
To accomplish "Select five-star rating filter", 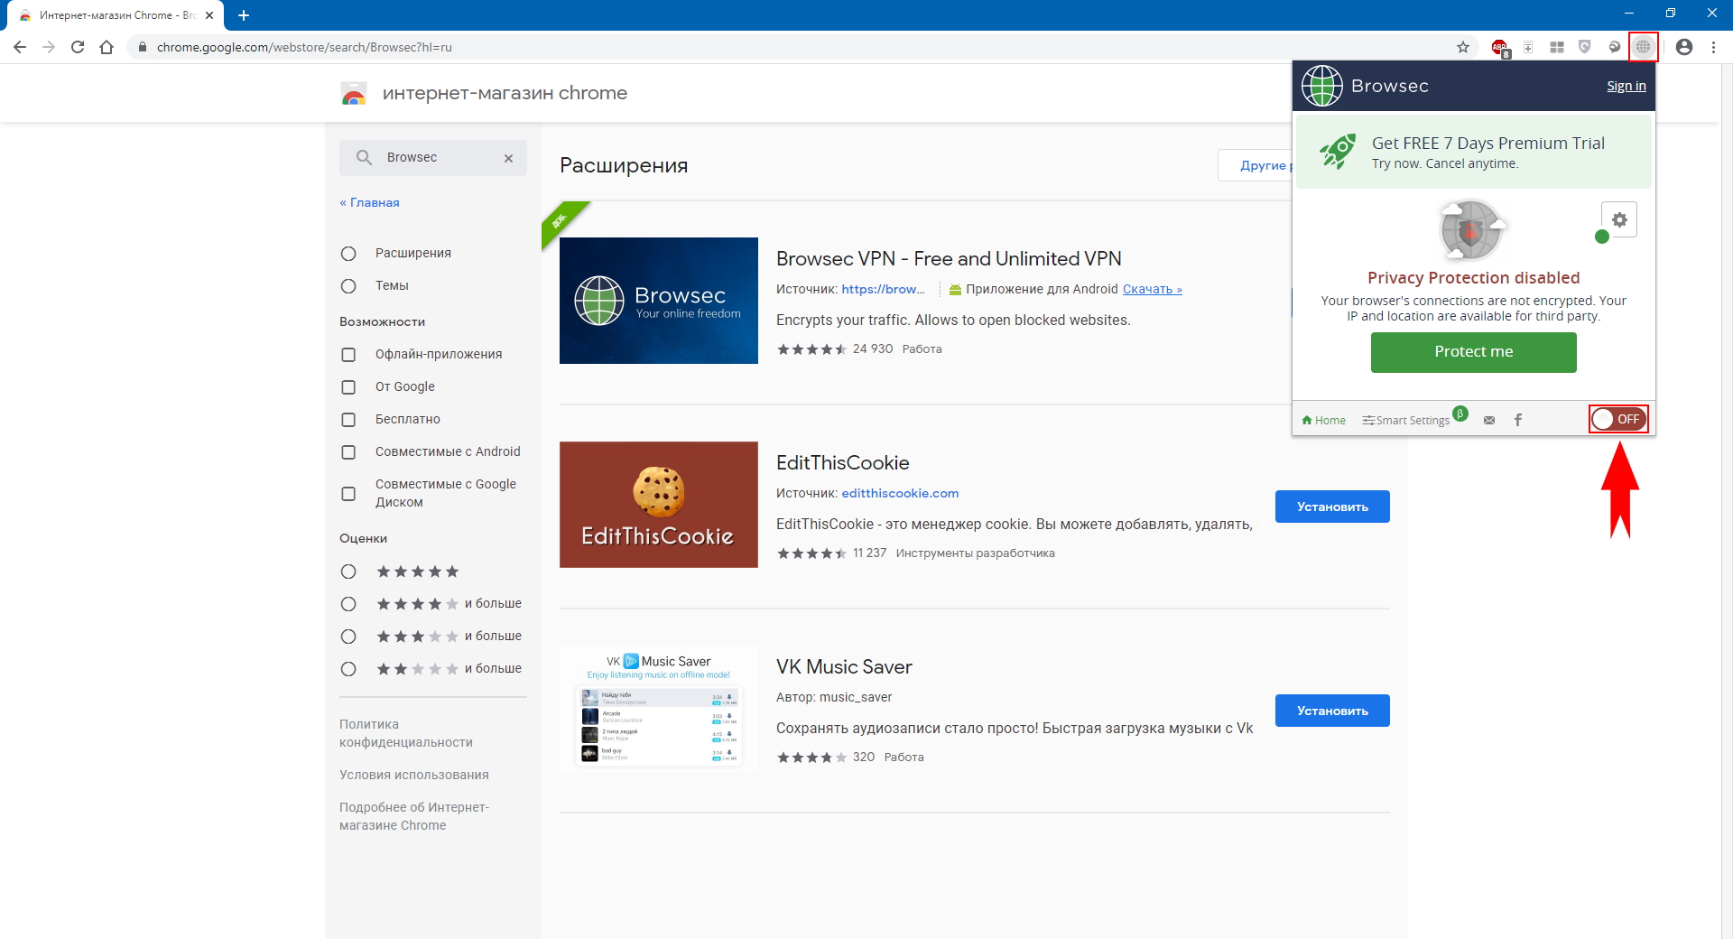I will click(348, 572).
